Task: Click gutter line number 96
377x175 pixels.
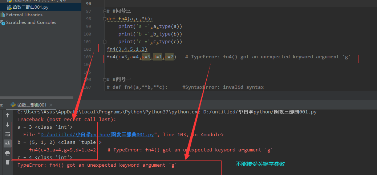Action: point(89,4)
